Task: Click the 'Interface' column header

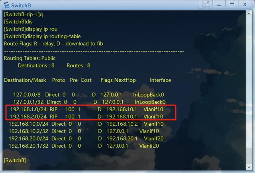Action: tap(160, 80)
